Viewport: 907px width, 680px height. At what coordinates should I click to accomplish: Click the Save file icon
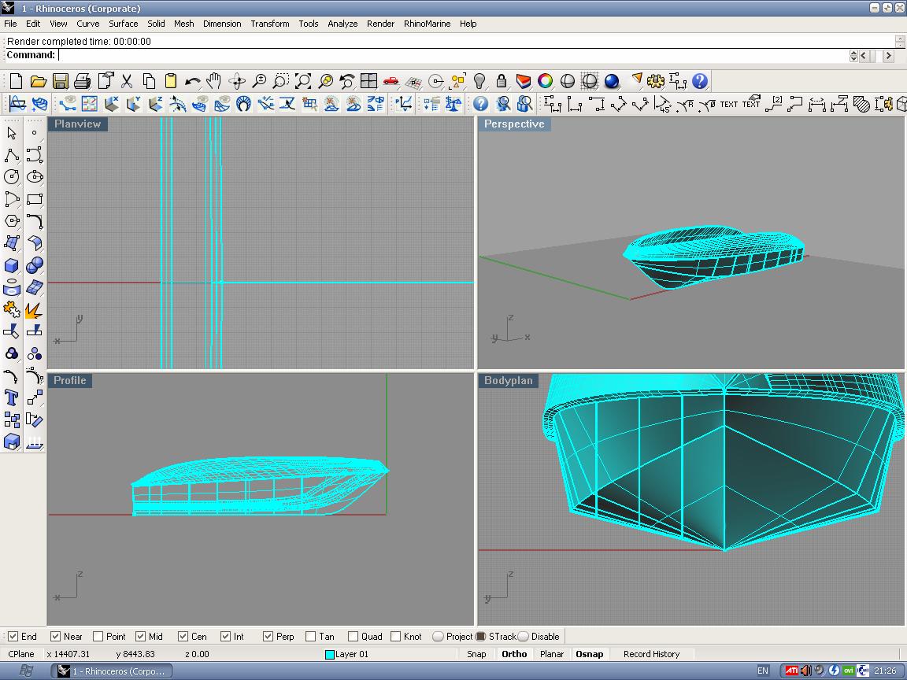pos(61,81)
